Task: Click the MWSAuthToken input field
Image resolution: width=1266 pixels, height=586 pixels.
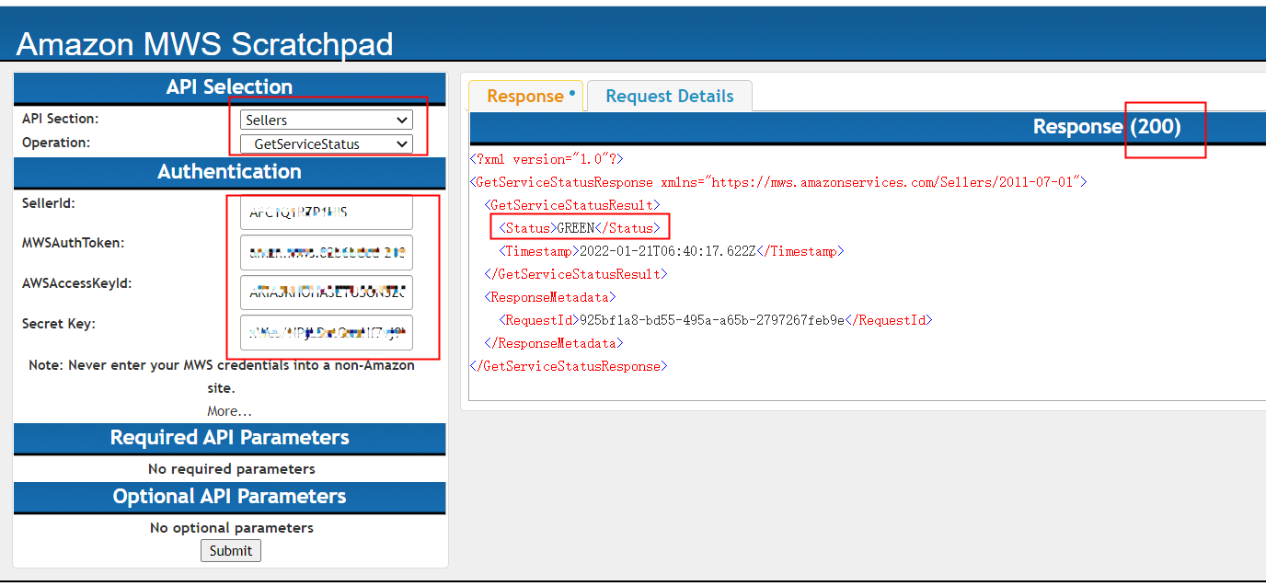Action: coord(327,252)
